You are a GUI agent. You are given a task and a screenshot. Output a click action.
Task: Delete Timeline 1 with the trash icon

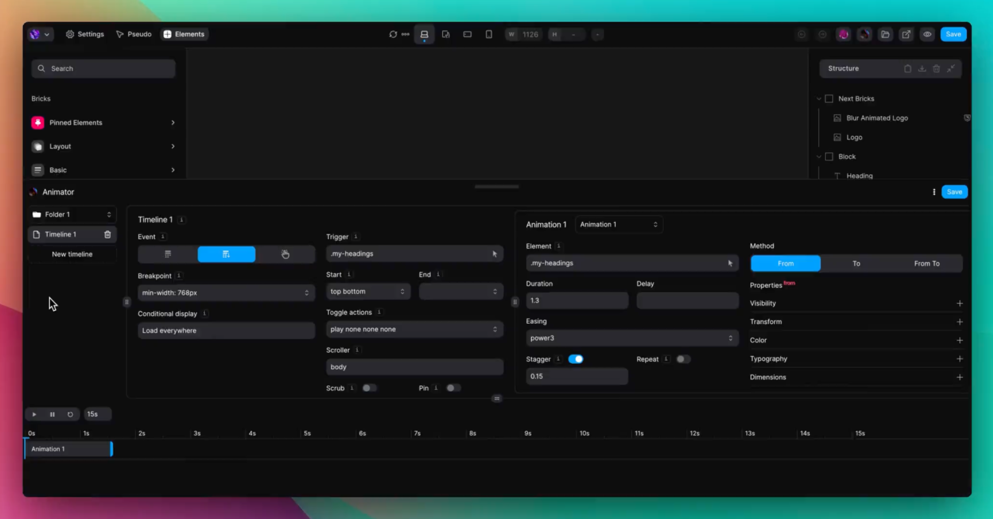108,235
